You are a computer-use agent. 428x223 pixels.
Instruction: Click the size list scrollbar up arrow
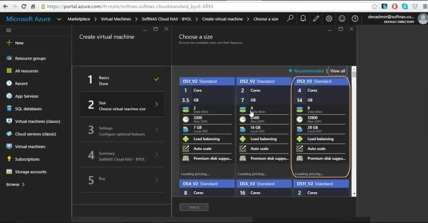click(x=354, y=68)
